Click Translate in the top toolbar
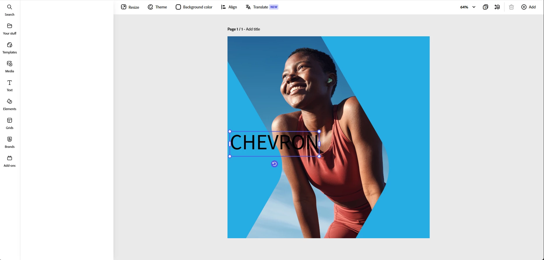Screen dimensions: 544x260 [262, 7]
